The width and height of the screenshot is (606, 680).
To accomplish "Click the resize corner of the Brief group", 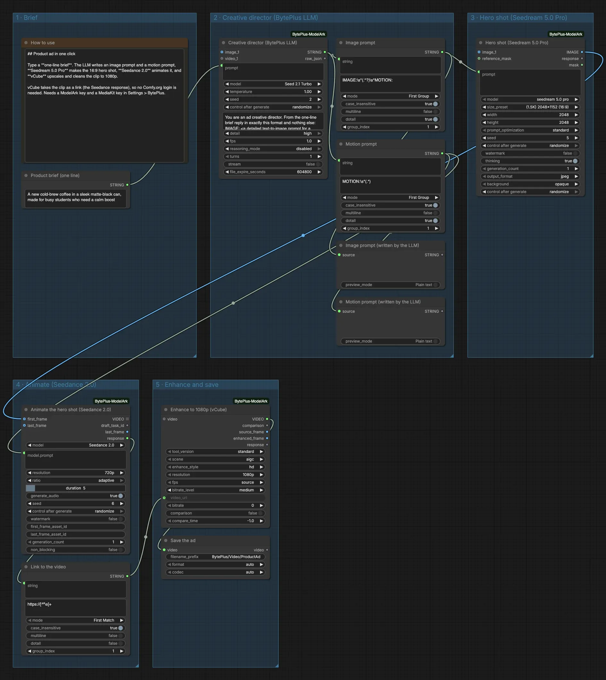I will click(x=194, y=356).
